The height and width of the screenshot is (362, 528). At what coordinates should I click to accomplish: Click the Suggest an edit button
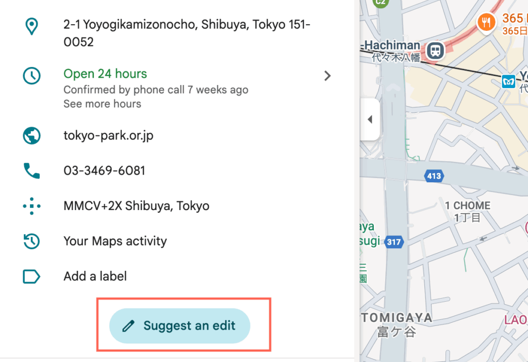tap(179, 325)
